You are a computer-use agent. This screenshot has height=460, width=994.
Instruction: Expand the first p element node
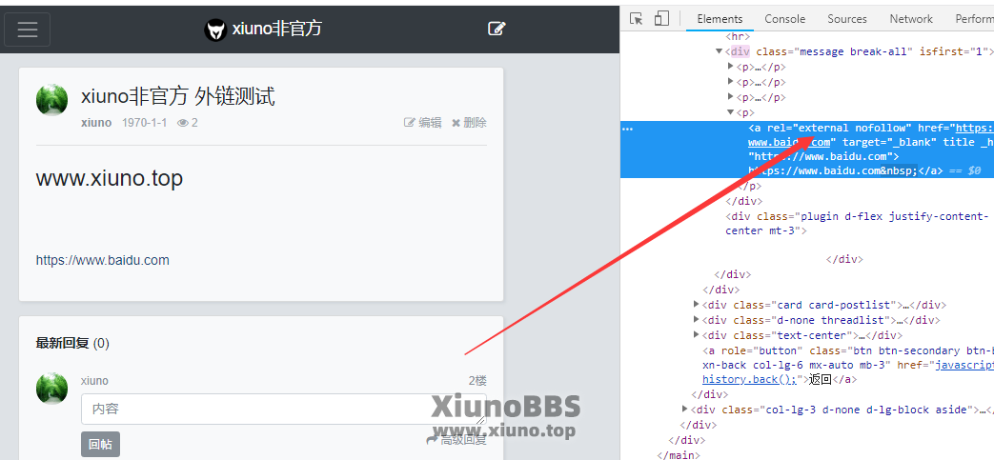tap(731, 68)
